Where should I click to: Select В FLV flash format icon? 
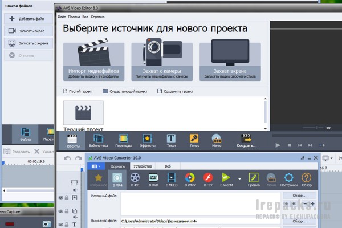[208, 180]
